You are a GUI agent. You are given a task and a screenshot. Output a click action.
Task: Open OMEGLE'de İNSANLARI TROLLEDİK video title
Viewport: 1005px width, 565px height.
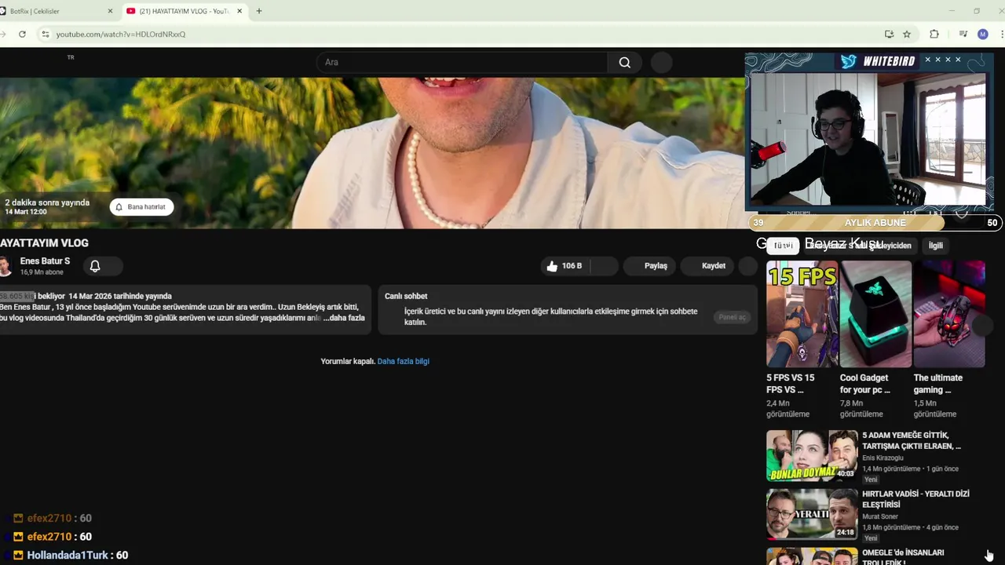[x=903, y=557]
